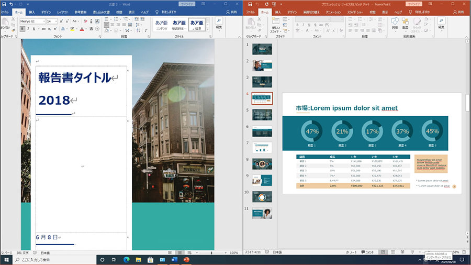This screenshot has height=265, width=471.
Task: Open Word Insert tab
Action: pos(32,12)
